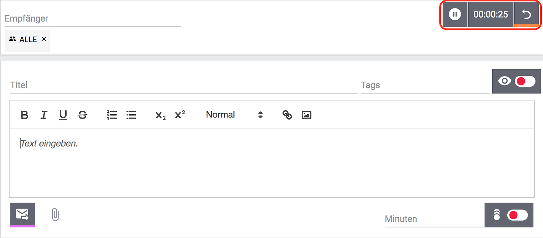
Task: Click the Titel input field
Action: point(183,85)
